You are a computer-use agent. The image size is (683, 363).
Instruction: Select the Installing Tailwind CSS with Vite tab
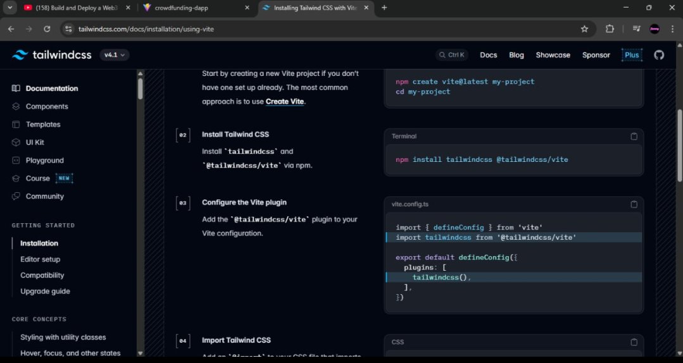coord(315,8)
